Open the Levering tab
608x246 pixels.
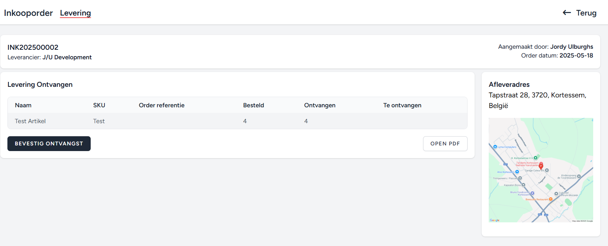pyautogui.click(x=75, y=13)
